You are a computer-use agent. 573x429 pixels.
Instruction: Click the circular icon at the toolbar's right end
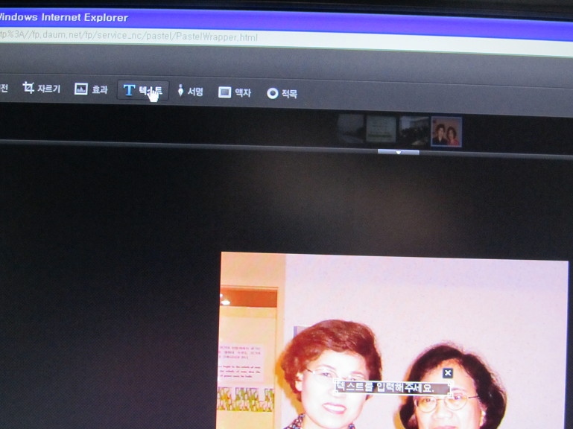(x=272, y=94)
